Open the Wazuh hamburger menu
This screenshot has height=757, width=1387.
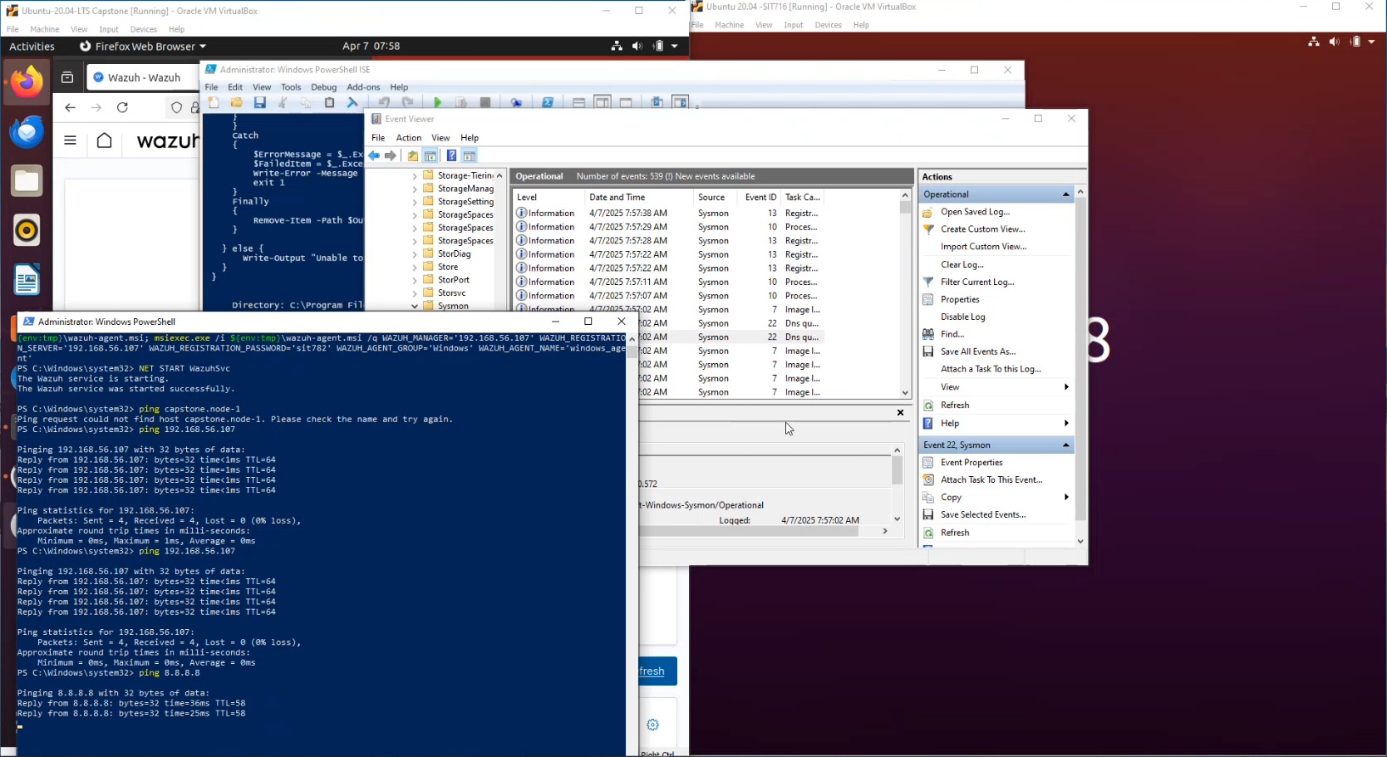tap(70, 140)
